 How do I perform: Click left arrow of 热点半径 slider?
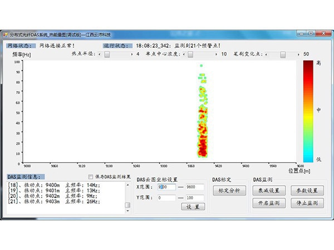(x=100, y=54)
